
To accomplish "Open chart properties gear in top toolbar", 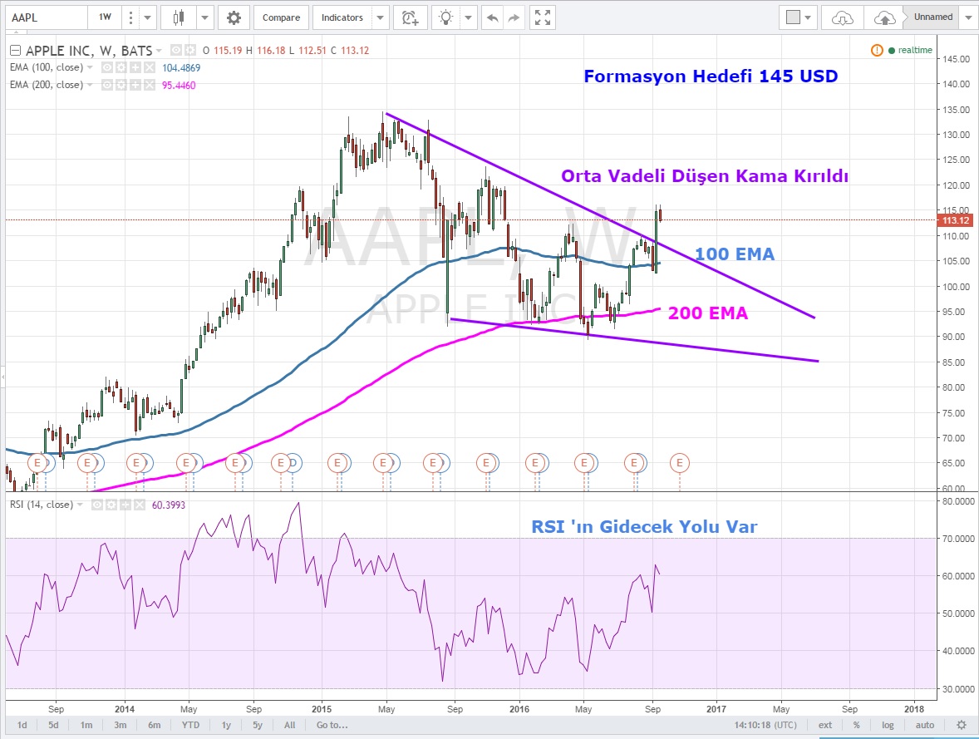I will click(234, 17).
